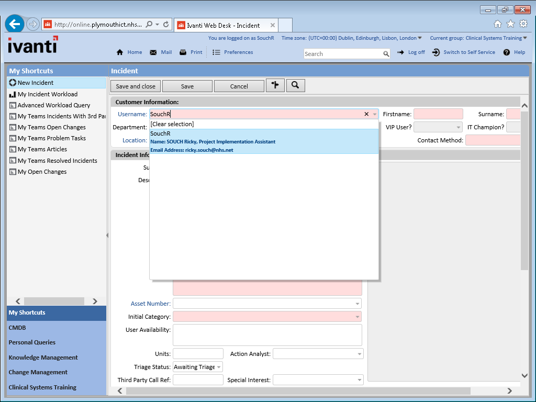Click the Switch to Self Service icon
Viewport: 536px width, 402px height.
(436, 52)
